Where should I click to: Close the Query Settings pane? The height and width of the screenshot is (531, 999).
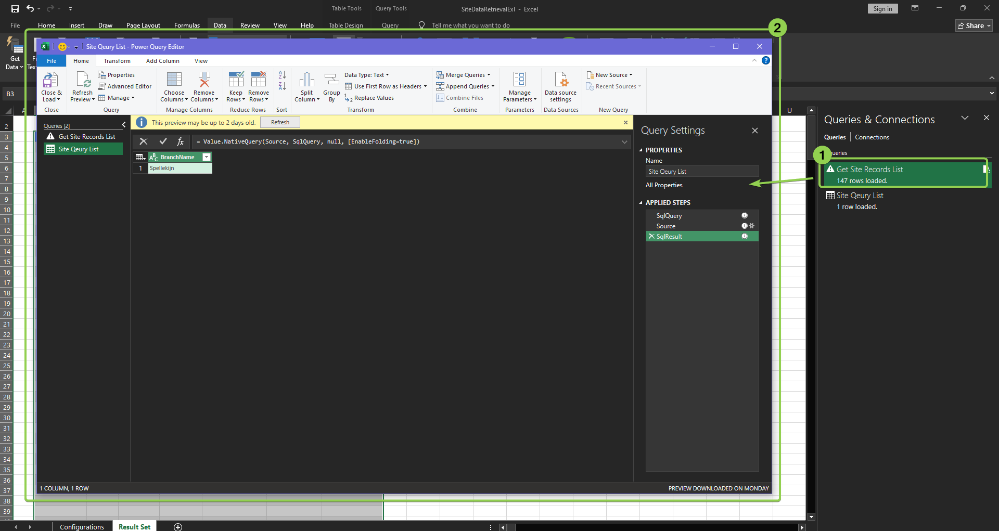[x=754, y=131]
